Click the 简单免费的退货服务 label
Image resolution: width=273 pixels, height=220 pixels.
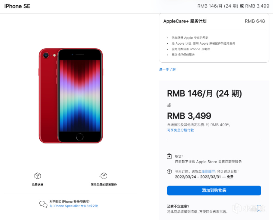[x=104, y=185]
